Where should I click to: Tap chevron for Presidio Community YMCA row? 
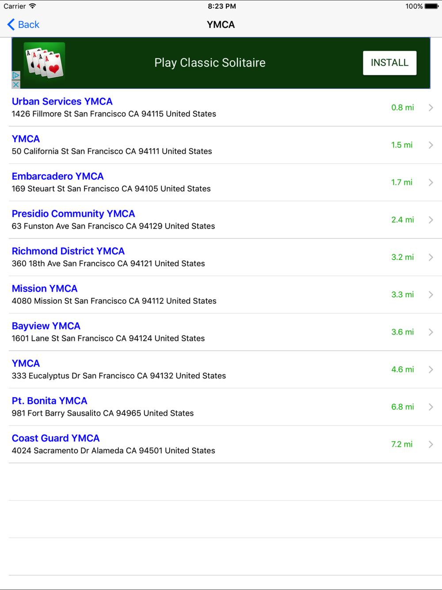coord(431,220)
